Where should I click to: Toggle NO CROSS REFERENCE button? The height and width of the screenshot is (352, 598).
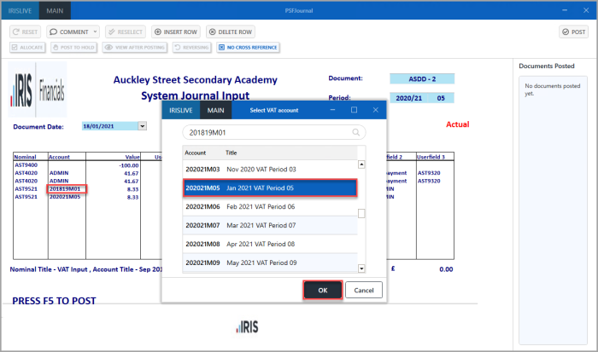[248, 48]
